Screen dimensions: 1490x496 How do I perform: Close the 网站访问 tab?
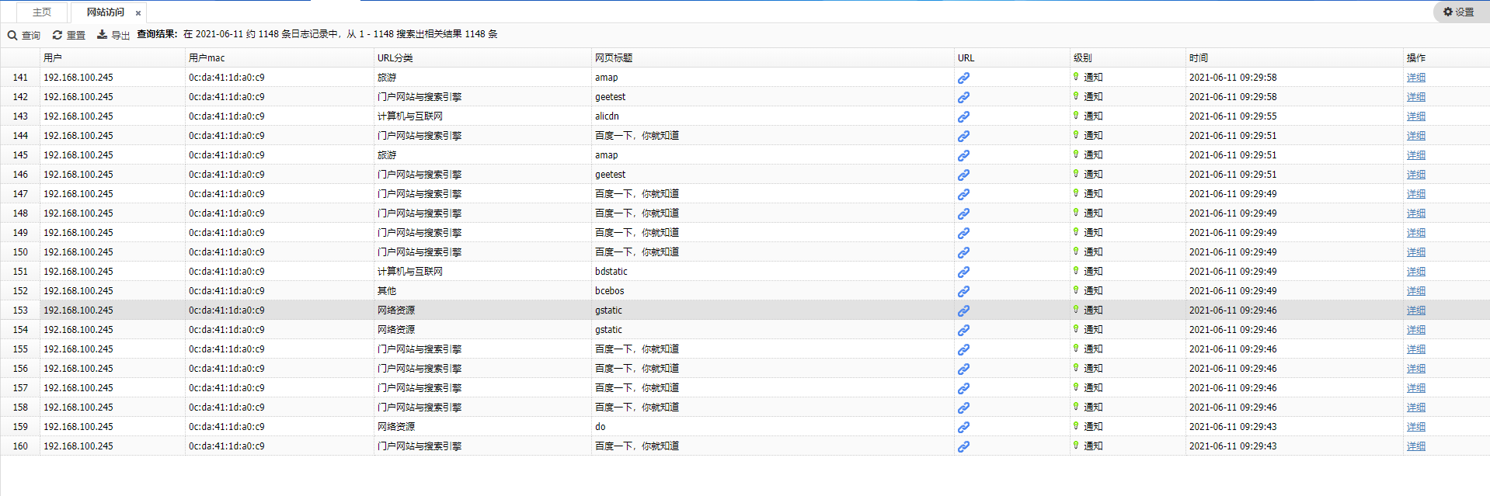pyautogui.click(x=138, y=13)
